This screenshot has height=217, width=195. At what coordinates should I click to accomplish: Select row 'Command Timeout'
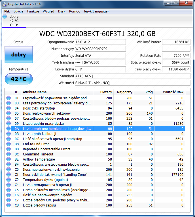coord(95,154)
